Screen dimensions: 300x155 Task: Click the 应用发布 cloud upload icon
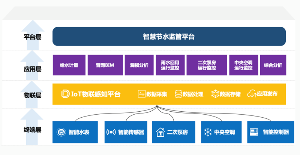tap(252, 94)
